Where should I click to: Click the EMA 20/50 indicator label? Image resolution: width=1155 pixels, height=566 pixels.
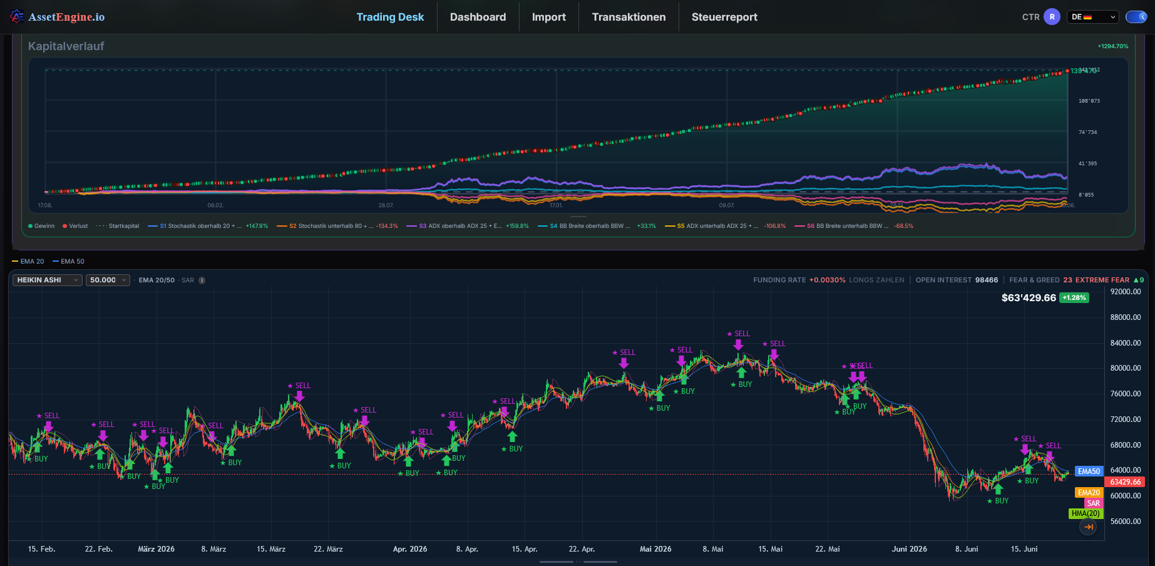pos(157,280)
